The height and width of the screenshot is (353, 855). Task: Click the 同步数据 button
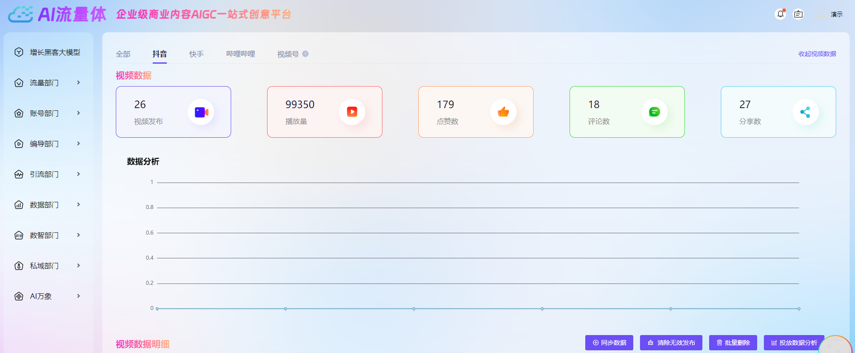point(609,343)
